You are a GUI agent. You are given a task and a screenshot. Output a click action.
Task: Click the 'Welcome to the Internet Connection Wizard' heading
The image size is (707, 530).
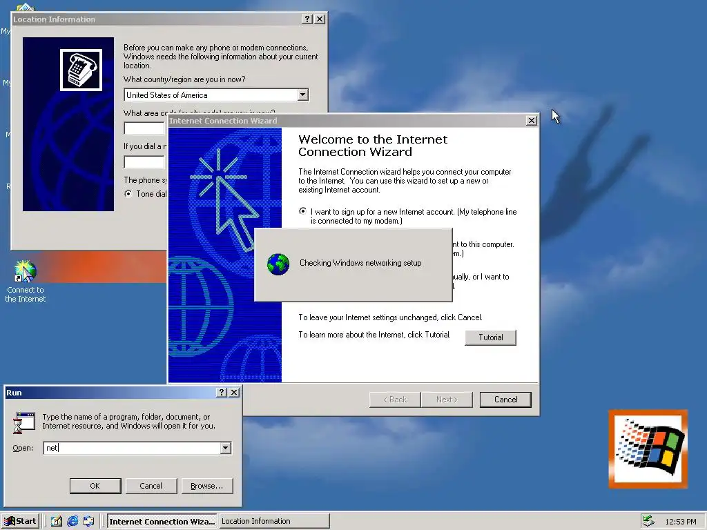coord(373,146)
